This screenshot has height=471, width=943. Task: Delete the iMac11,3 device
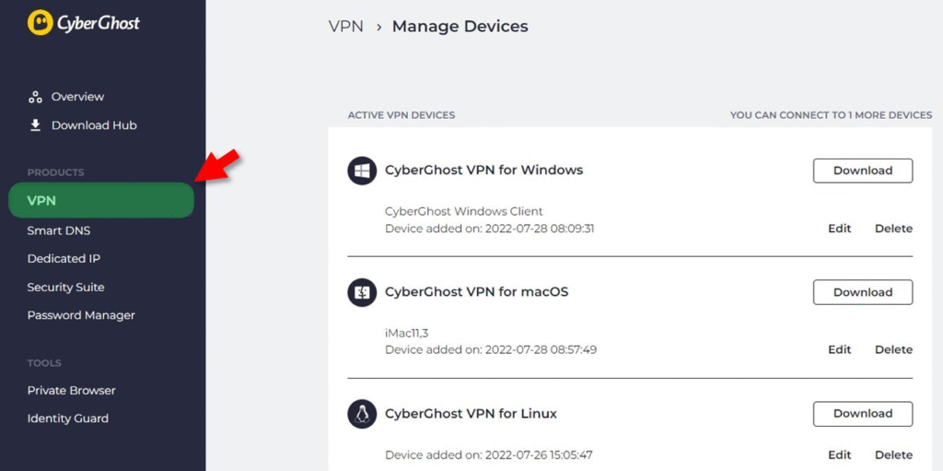(x=893, y=350)
